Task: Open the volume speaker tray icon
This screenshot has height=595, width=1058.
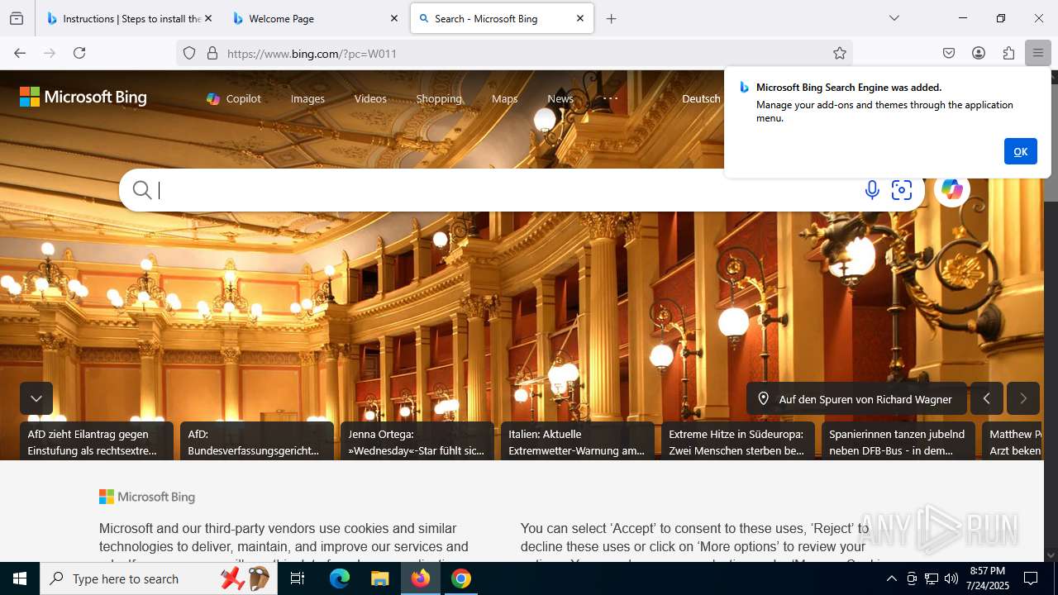Action: point(951,578)
